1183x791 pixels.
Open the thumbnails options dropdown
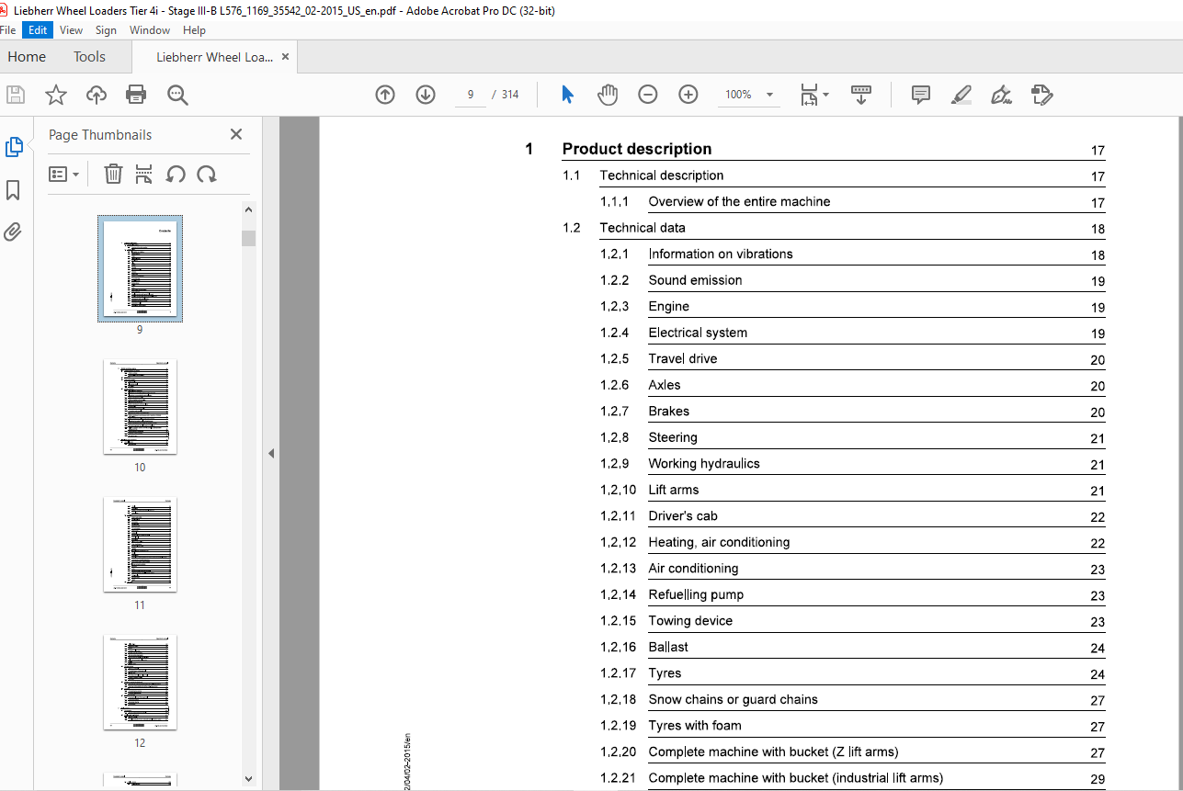click(x=63, y=174)
